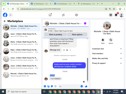Open Marcela's conversation in the list
The image size is (126, 94).
pos(21,75)
